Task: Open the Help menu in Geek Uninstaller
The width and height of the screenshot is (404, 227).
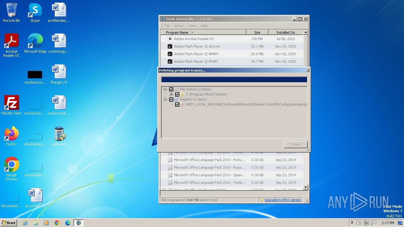Action: pyautogui.click(x=205, y=26)
